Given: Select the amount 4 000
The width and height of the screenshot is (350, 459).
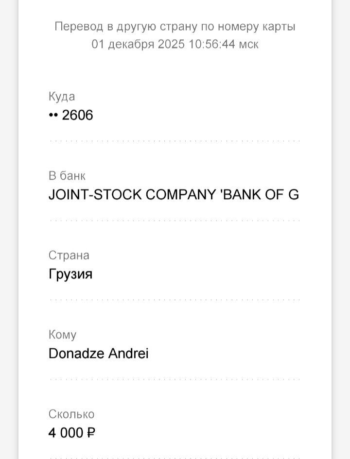Looking at the screenshot, I should (66, 433).
